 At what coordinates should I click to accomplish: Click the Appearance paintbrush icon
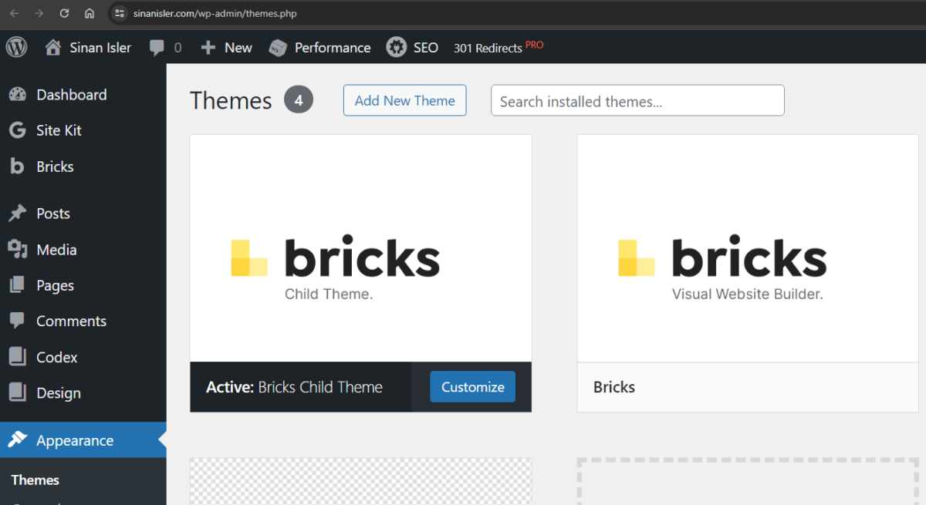click(16, 439)
